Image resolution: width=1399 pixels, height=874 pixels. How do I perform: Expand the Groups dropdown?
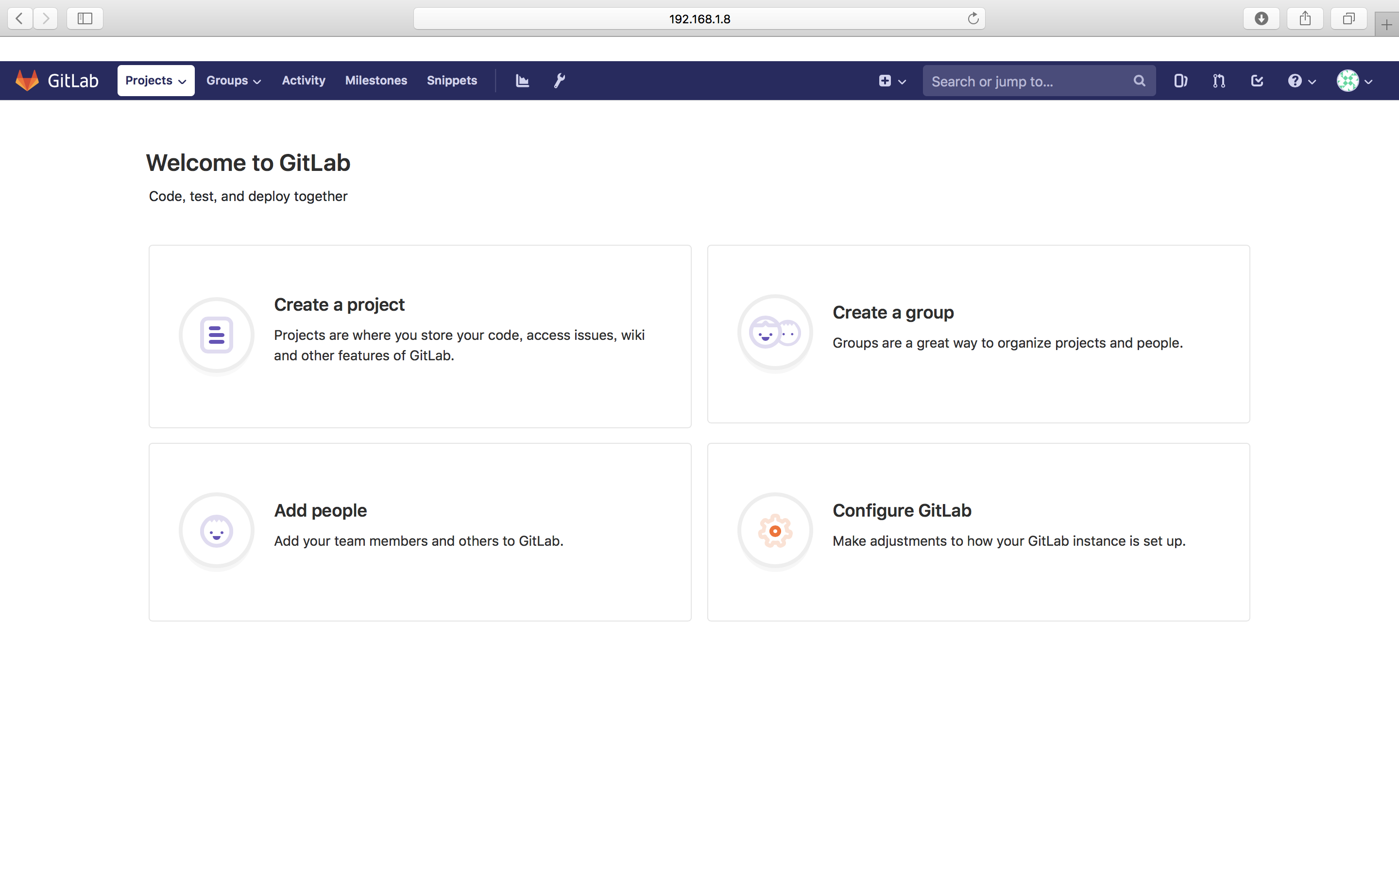pos(233,80)
